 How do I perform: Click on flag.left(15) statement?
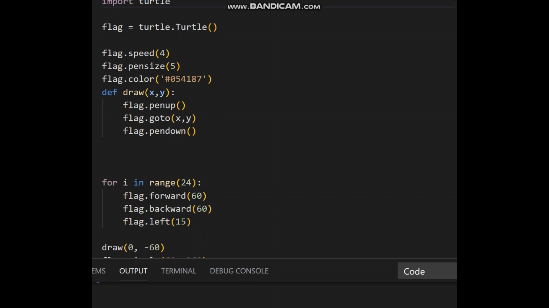[157, 222]
